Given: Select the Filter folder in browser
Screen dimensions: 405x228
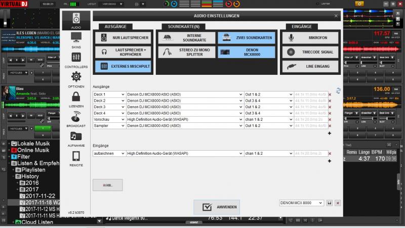Looking at the screenshot, I should click(23, 157).
